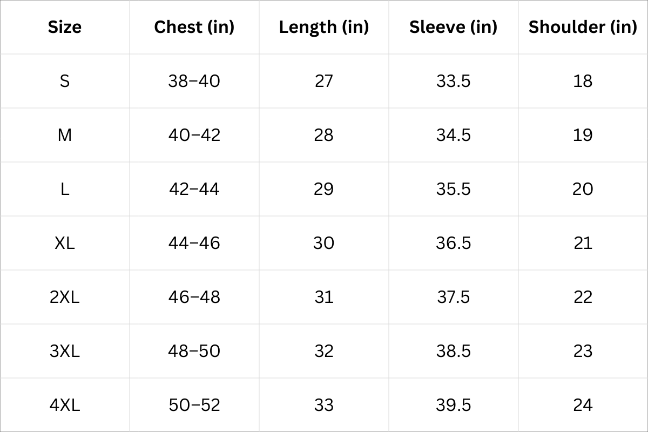Image resolution: width=648 pixels, height=432 pixels.
Task: Select the shoulder value 23
Action: [583, 351]
